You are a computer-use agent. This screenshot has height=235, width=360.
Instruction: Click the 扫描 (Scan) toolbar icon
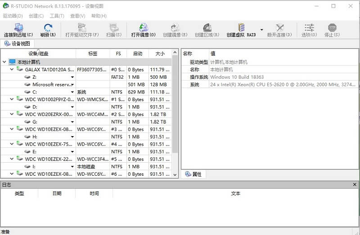[114, 27]
